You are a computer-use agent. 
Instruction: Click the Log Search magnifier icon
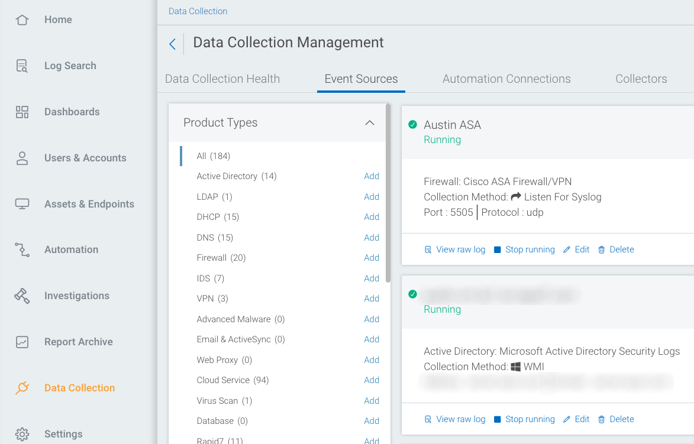tap(22, 66)
